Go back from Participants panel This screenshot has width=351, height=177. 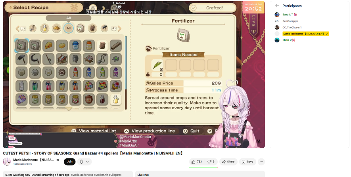277,6
